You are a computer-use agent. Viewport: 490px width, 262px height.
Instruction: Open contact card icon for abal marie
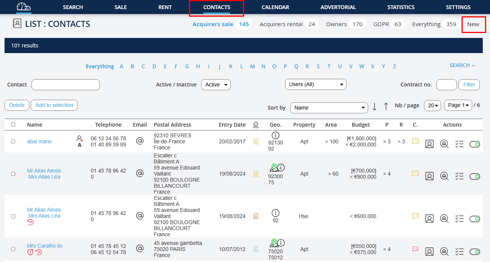click(429, 144)
